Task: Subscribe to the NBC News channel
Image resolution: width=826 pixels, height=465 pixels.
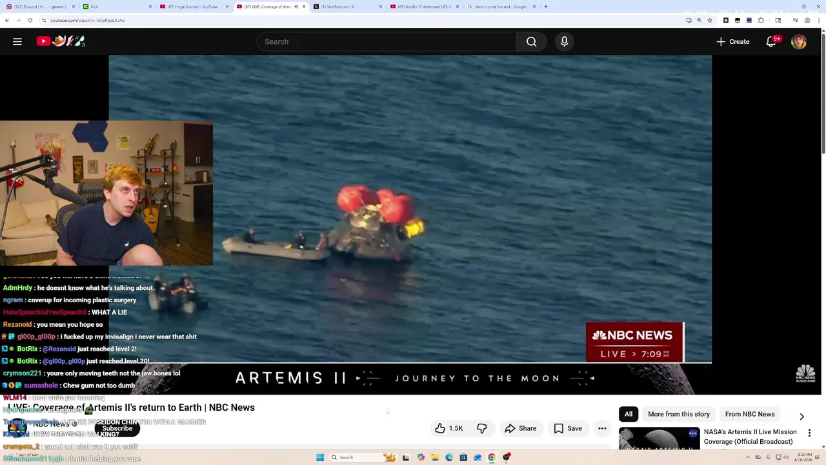Action: pyautogui.click(x=117, y=428)
